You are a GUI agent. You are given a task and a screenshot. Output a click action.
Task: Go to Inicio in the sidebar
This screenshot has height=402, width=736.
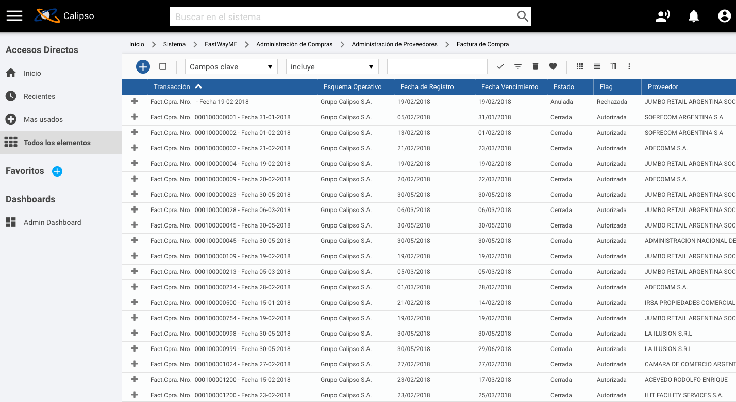click(x=61, y=73)
